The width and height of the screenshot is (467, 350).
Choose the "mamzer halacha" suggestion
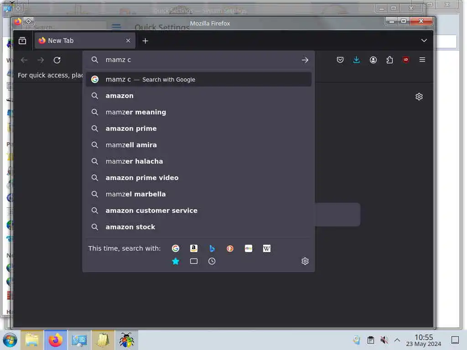tap(199, 161)
